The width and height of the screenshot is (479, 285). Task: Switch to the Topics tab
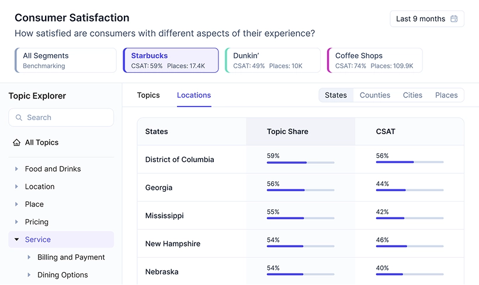[148, 95]
